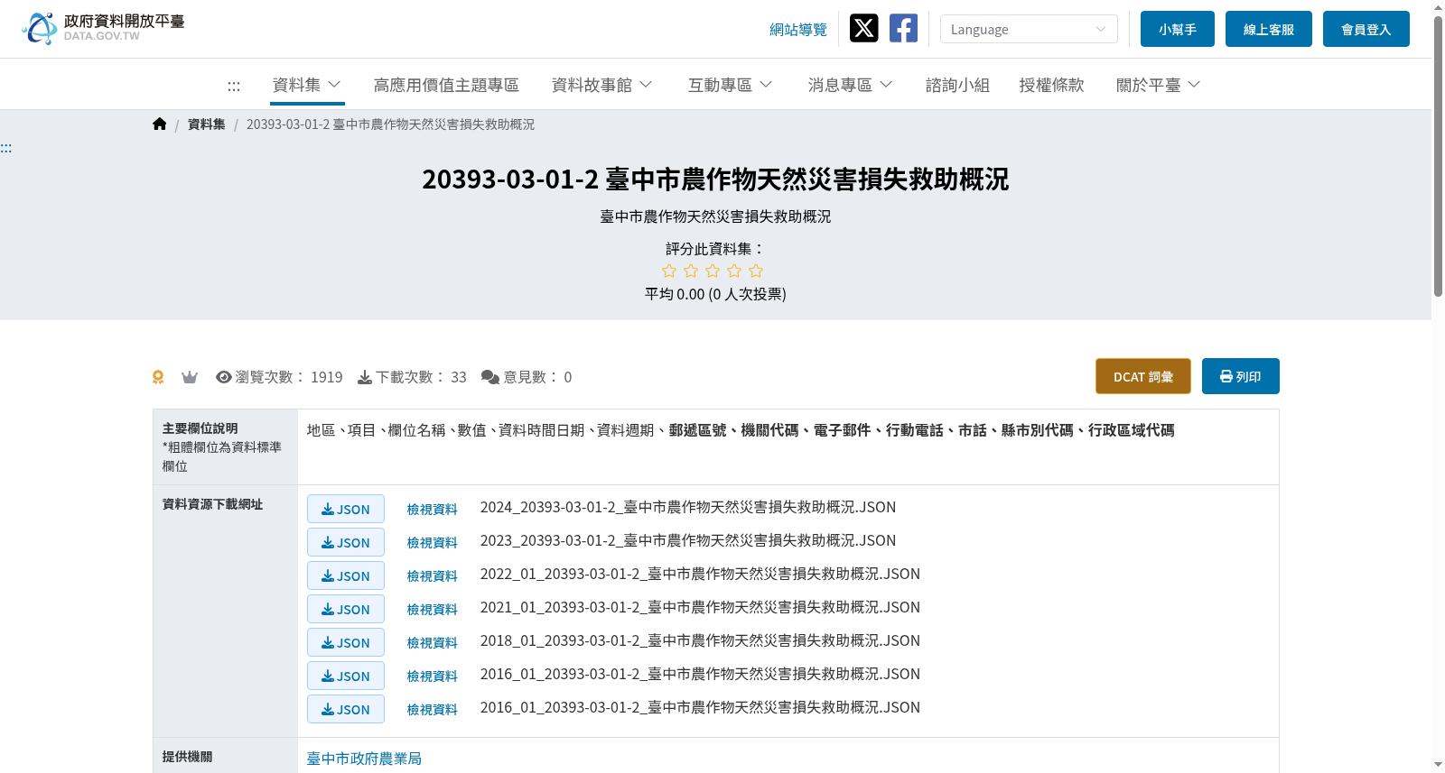View data for the 2024 file via 檢視資料

(x=432, y=510)
